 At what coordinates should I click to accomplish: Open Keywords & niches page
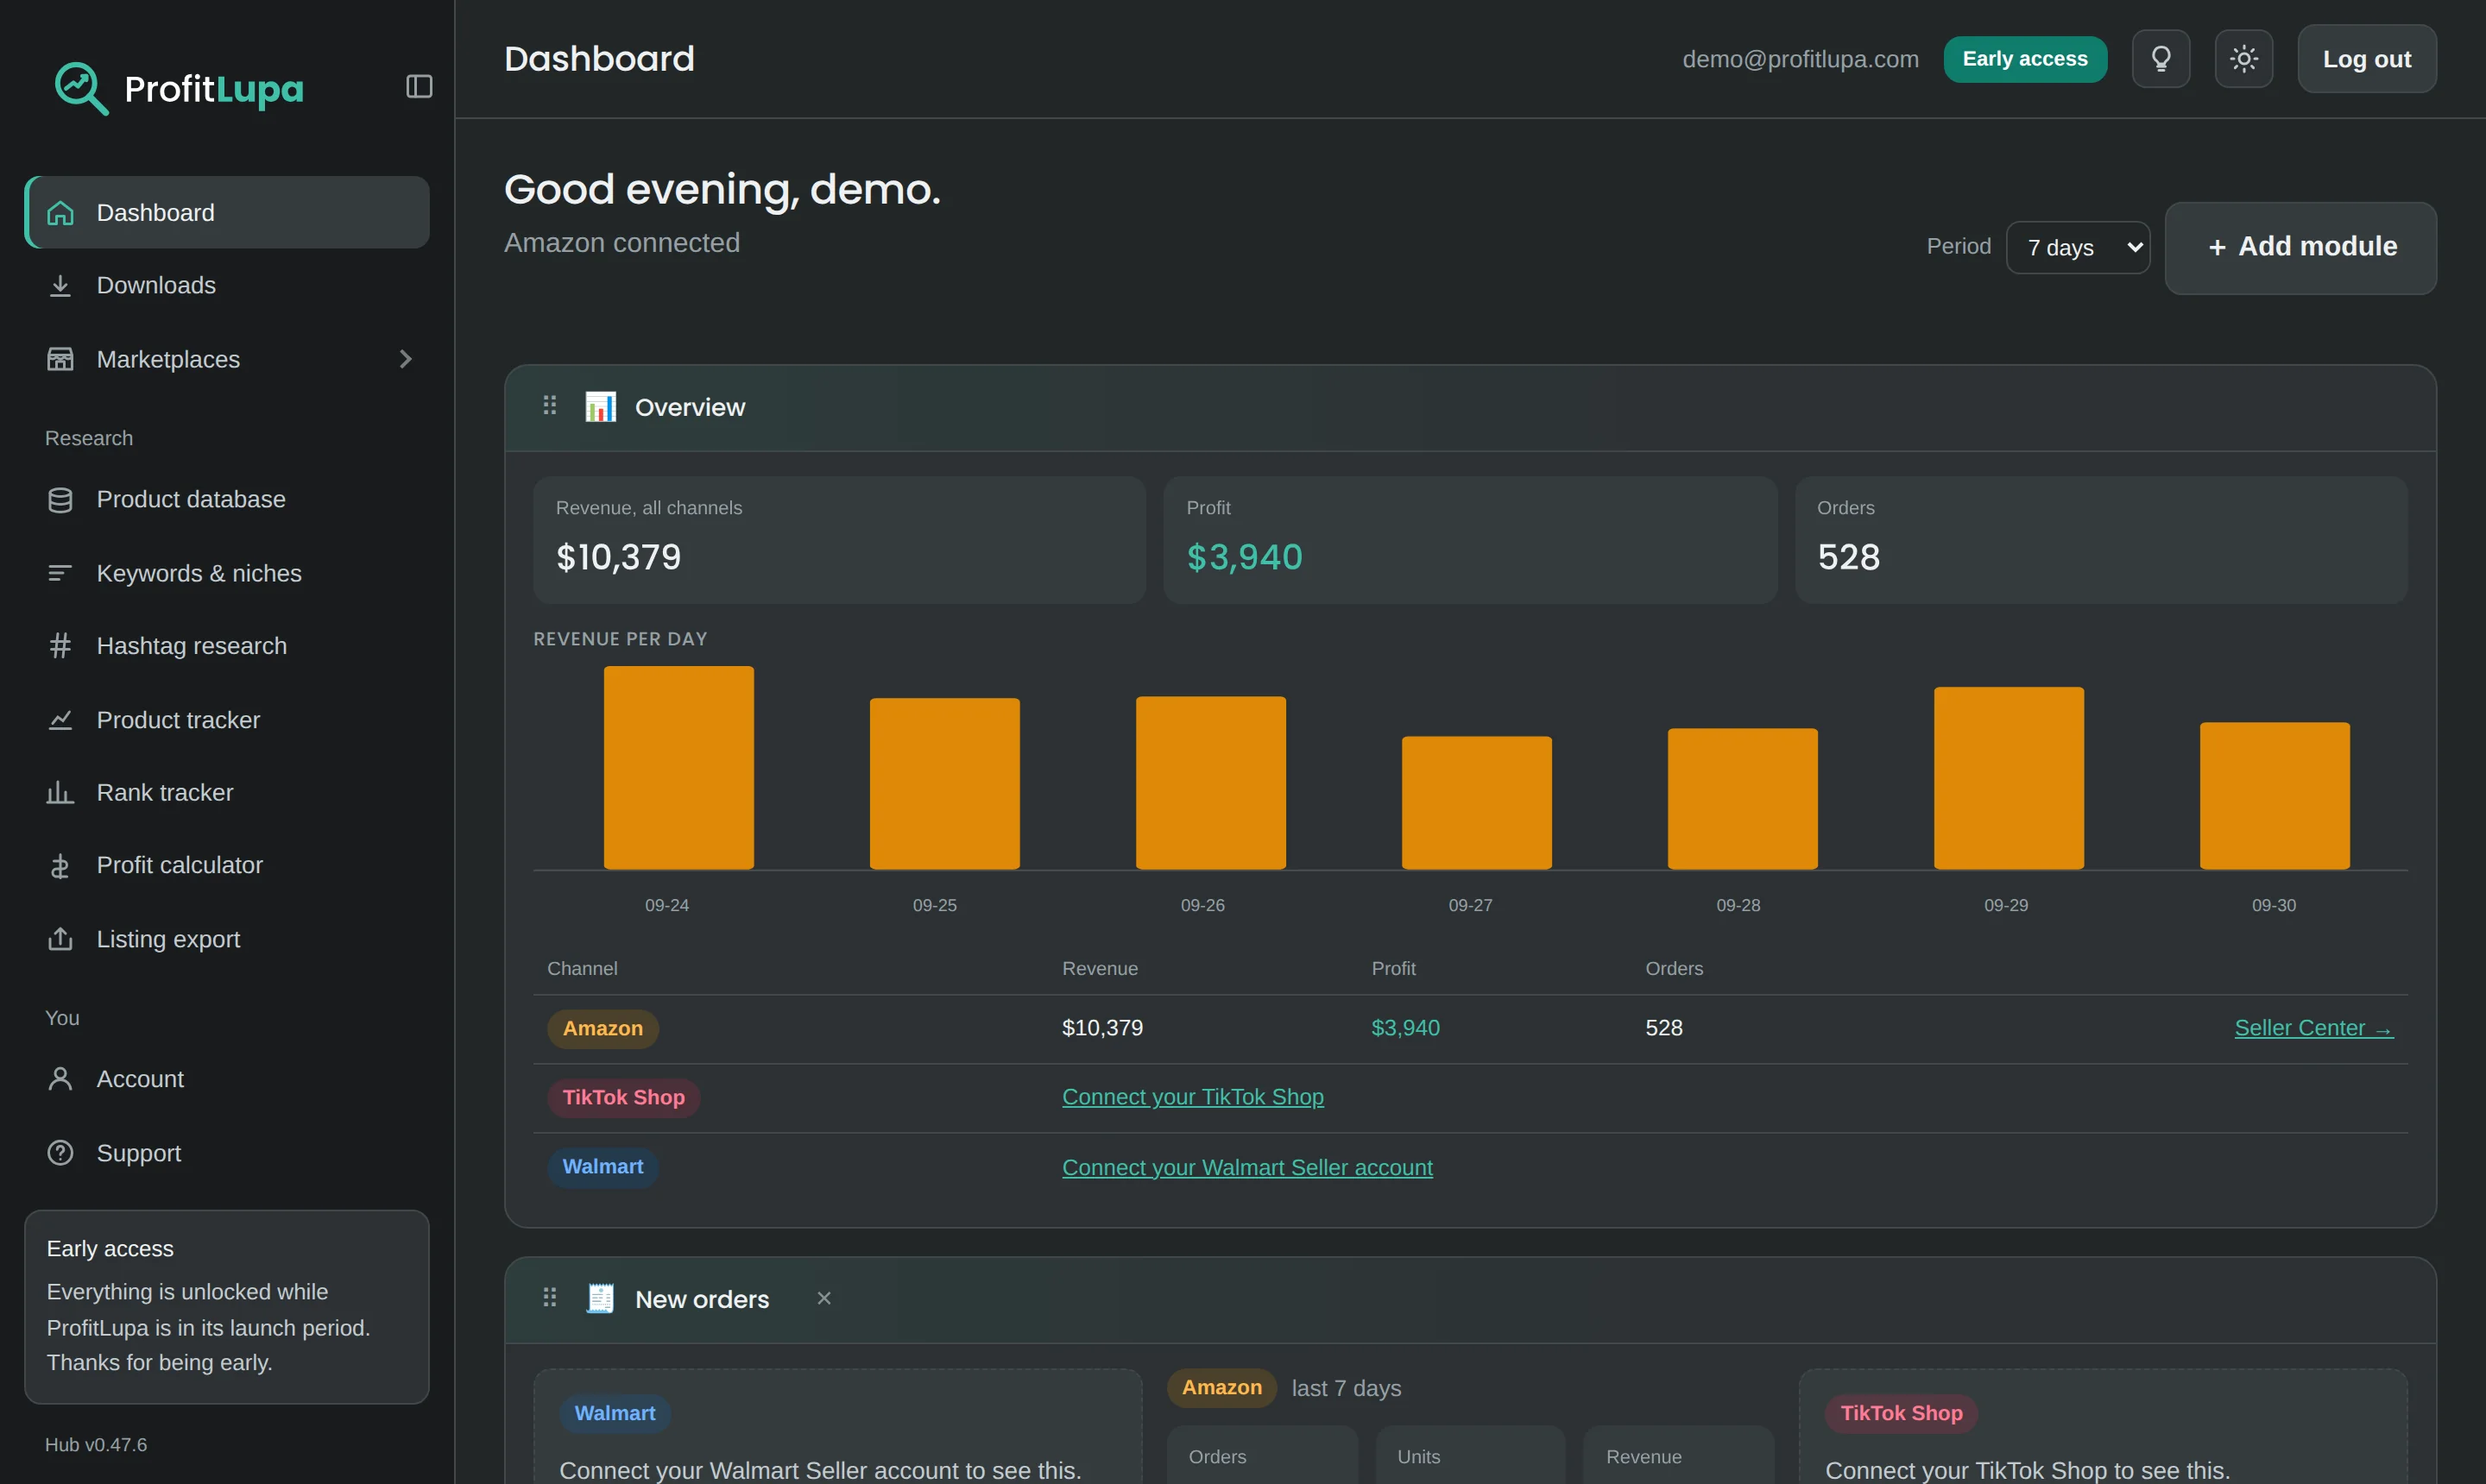[x=227, y=573]
